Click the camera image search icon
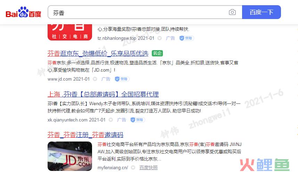The height and width of the screenshot is (173, 298). coord(232,12)
